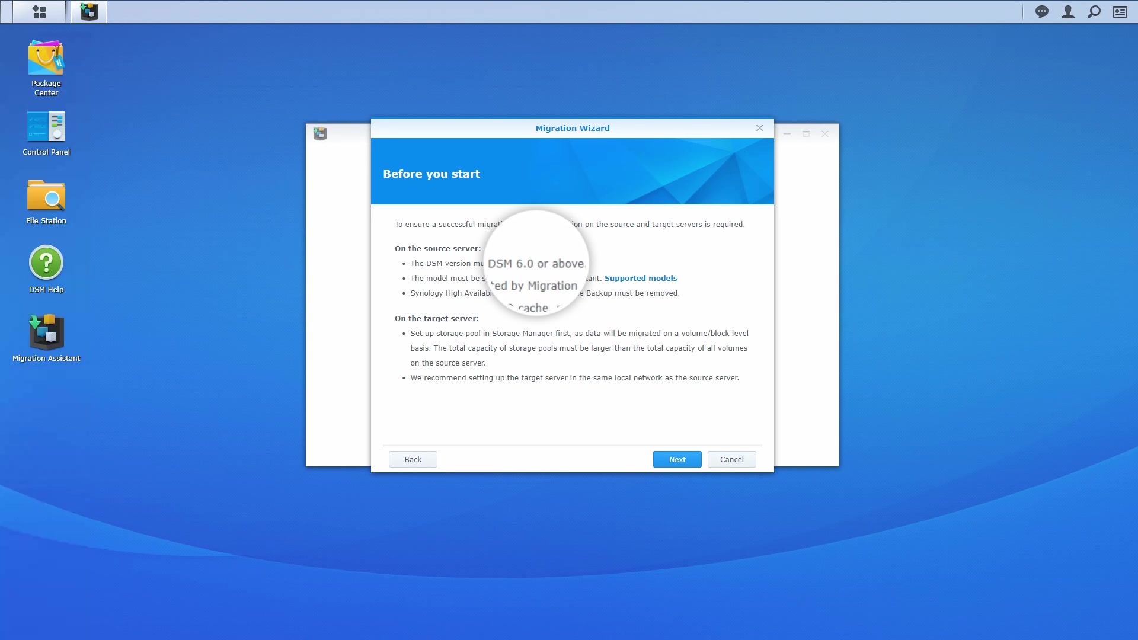Maximize the background Migration Assistant window

click(805, 134)
